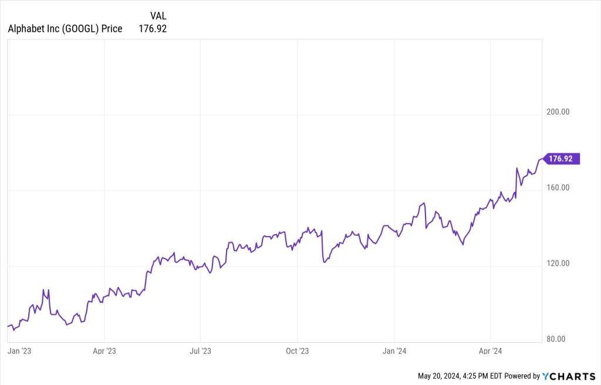Click the "Powered by" text
The height and width of the screenshot is (385, 601).
(x=521, y=376)
